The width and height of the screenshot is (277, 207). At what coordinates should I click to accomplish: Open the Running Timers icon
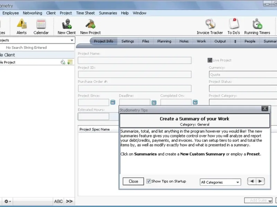257,27
